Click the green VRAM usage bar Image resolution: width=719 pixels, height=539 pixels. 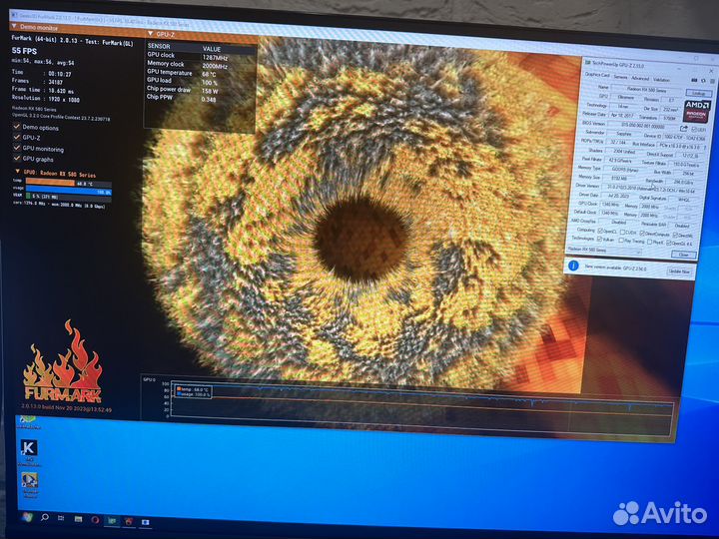coord(28,197)
